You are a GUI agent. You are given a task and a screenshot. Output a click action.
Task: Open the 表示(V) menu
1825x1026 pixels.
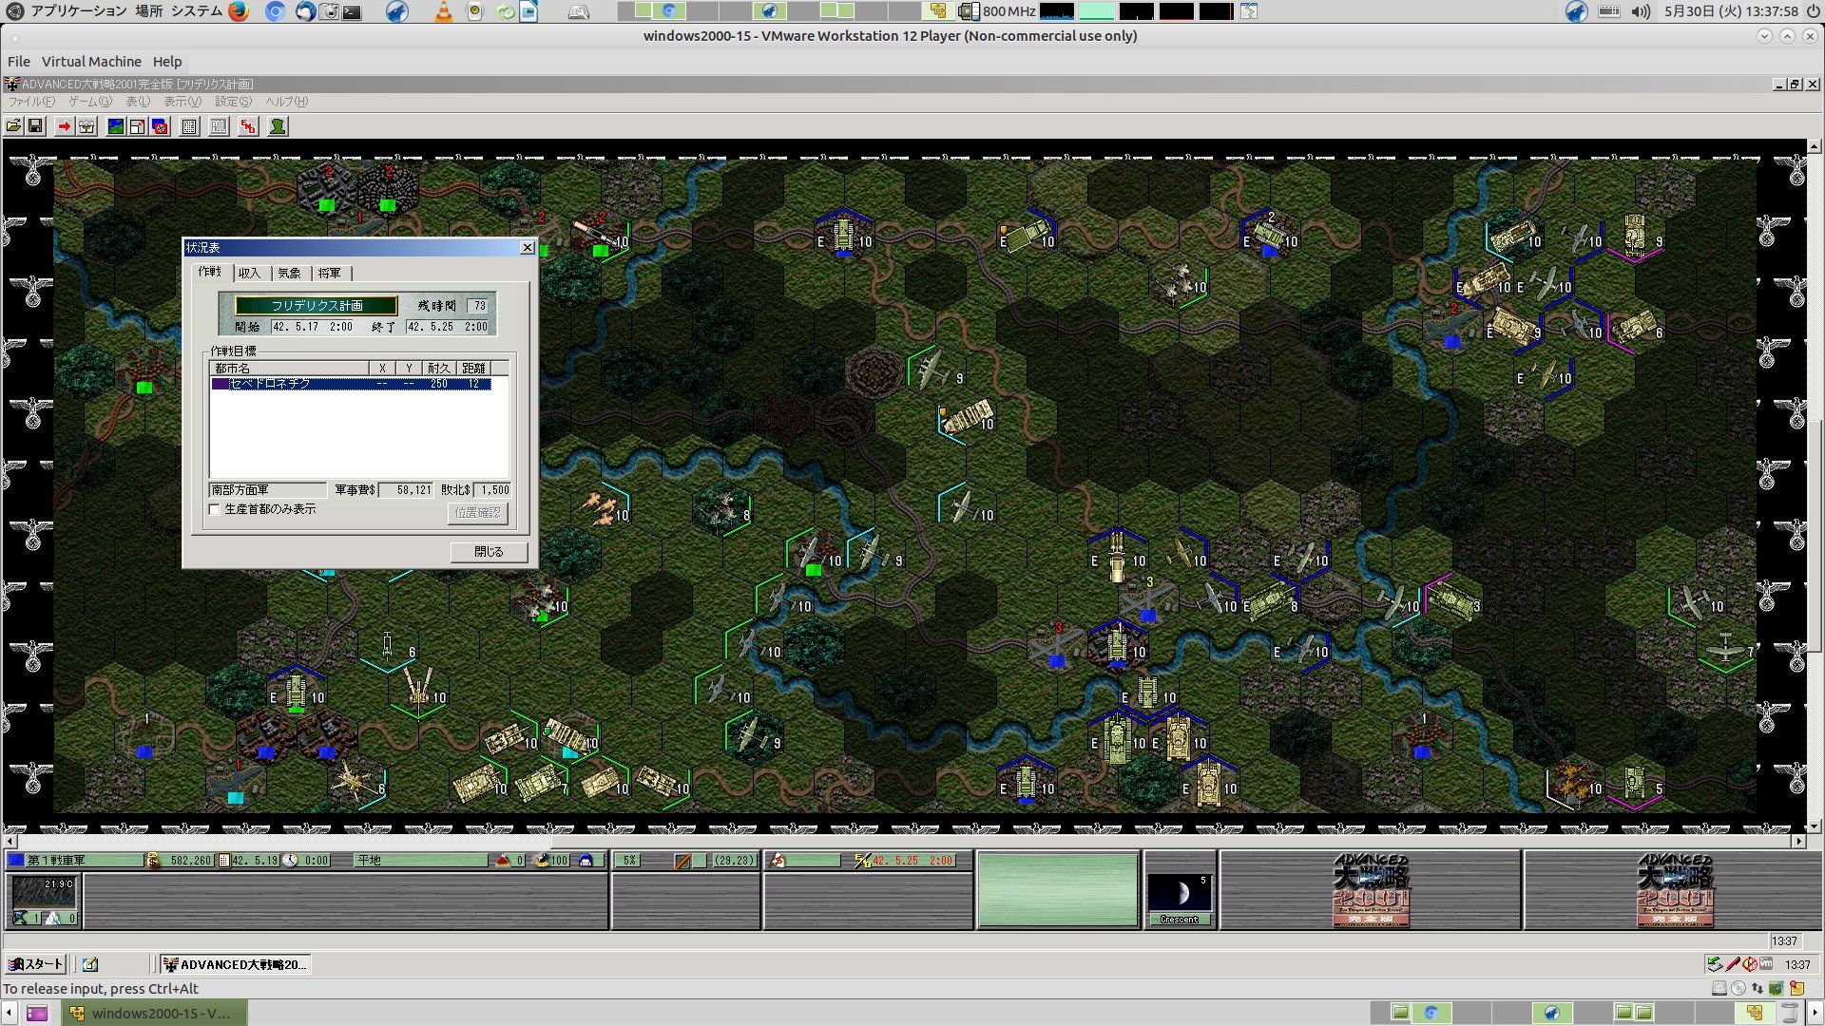pos(182,102)
